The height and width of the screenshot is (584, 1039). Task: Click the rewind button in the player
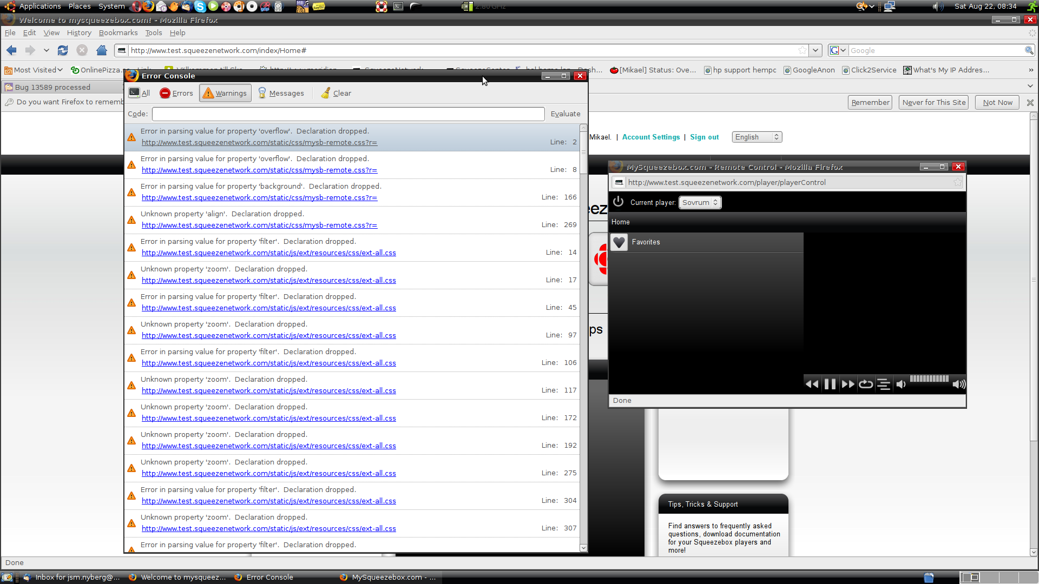[x=812, y=384]
